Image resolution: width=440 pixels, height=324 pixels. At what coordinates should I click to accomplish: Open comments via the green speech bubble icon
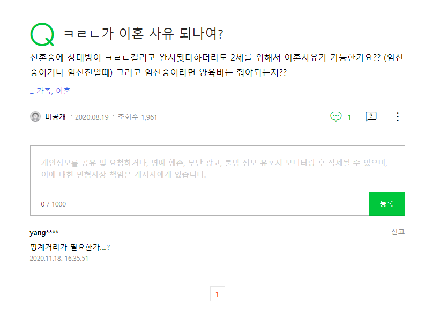click(x=336, y=116)
